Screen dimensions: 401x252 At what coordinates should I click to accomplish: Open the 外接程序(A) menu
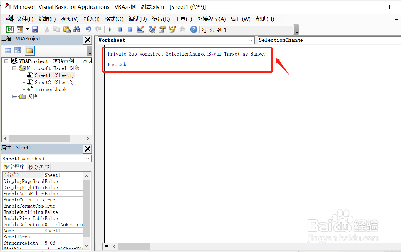[x=212, y=19]
